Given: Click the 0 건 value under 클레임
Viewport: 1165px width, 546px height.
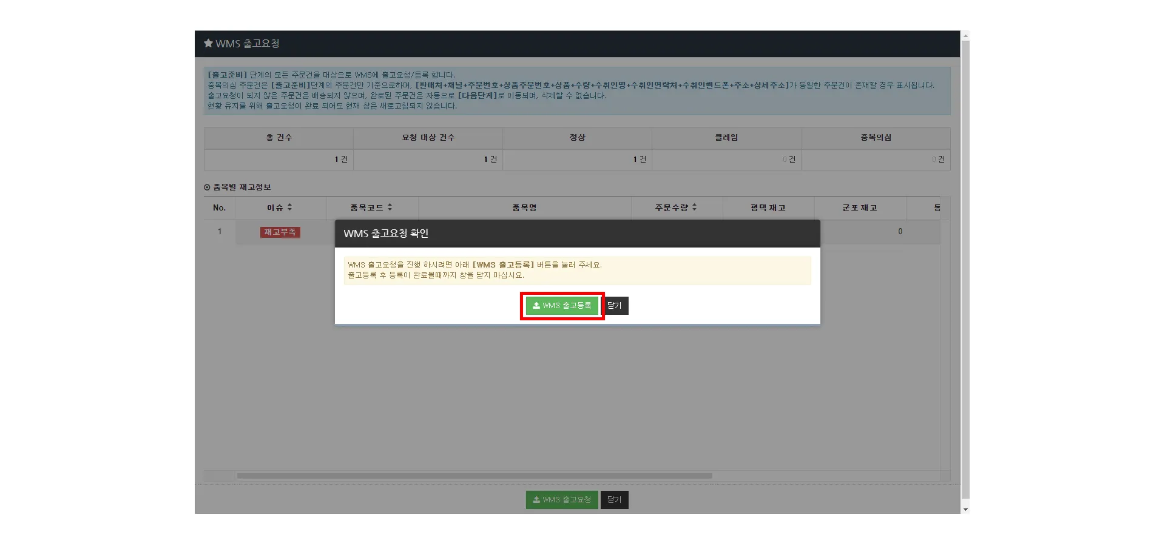Looking at the screenshot, I should pyautogui.click(x=789, y=160).
